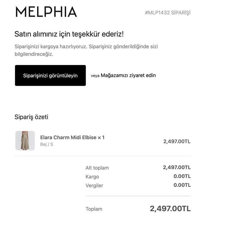Viewport: 227px width, 227px height.
Task: Click the Alt toplam label
Action: [x=97, y=168]
